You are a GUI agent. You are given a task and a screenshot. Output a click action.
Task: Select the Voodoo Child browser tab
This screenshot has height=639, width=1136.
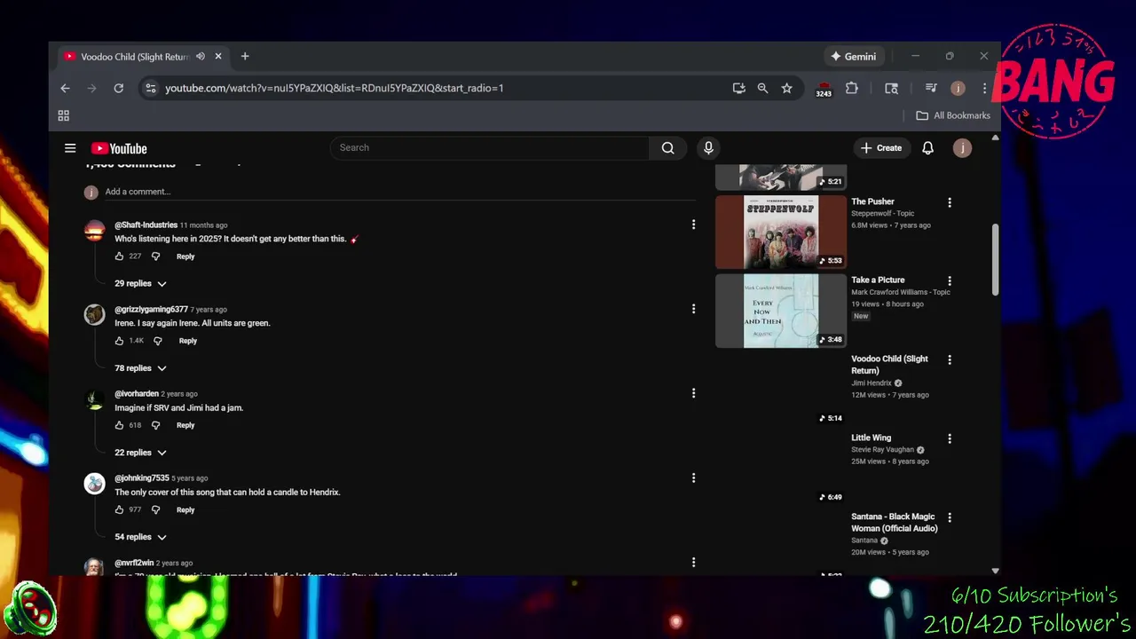click(133, 57)
